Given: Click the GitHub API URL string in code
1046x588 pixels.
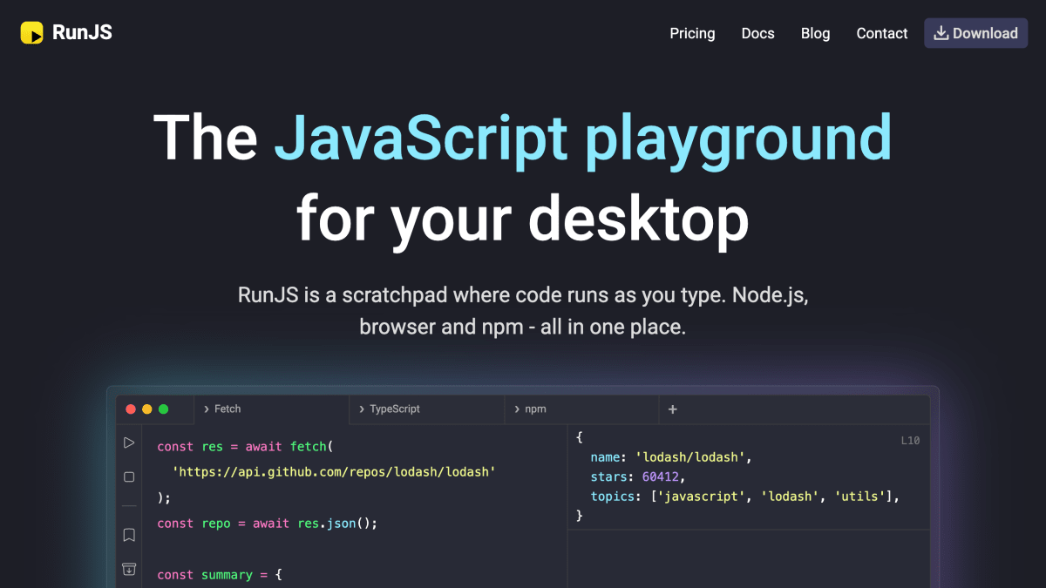Looking at the screenshot, I should 334,471.
